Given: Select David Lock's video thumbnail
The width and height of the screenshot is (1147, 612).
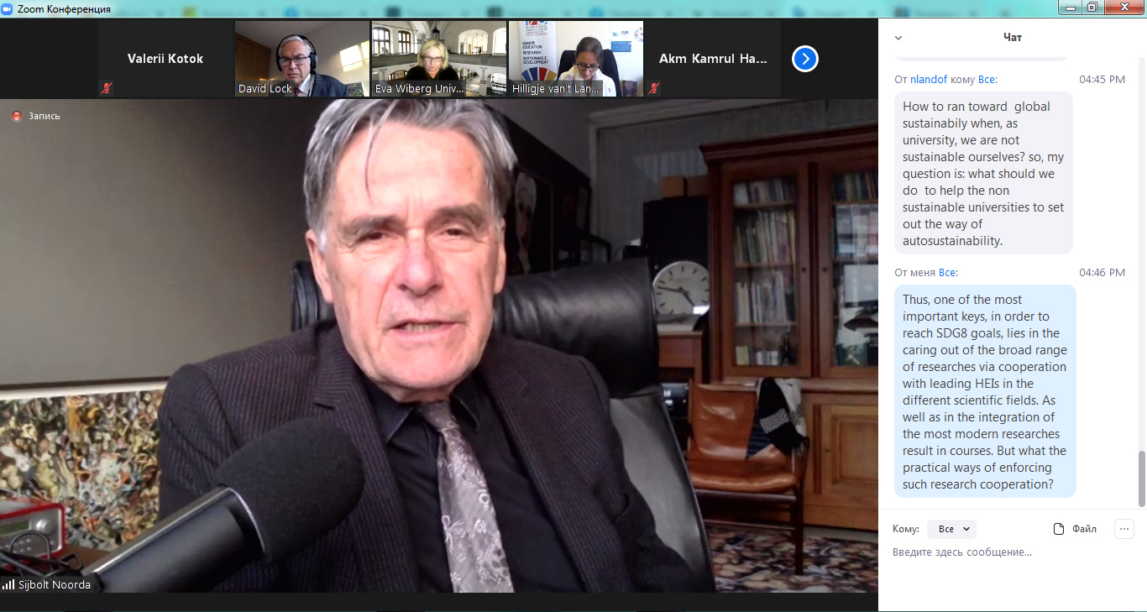Looking at the screenshot, I should pos(301,59).
